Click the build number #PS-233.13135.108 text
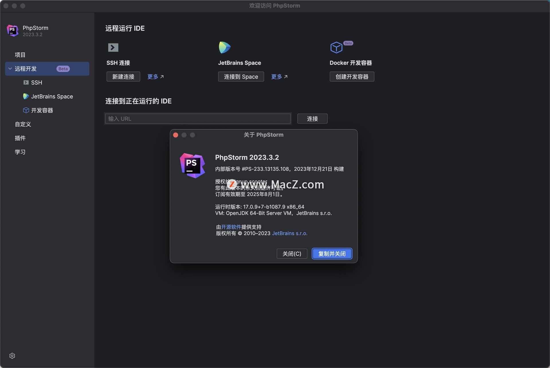Screen dimensions: 550x368 point(265,169)
